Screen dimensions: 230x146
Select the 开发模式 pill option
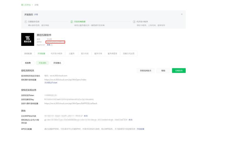coord(57,63)
